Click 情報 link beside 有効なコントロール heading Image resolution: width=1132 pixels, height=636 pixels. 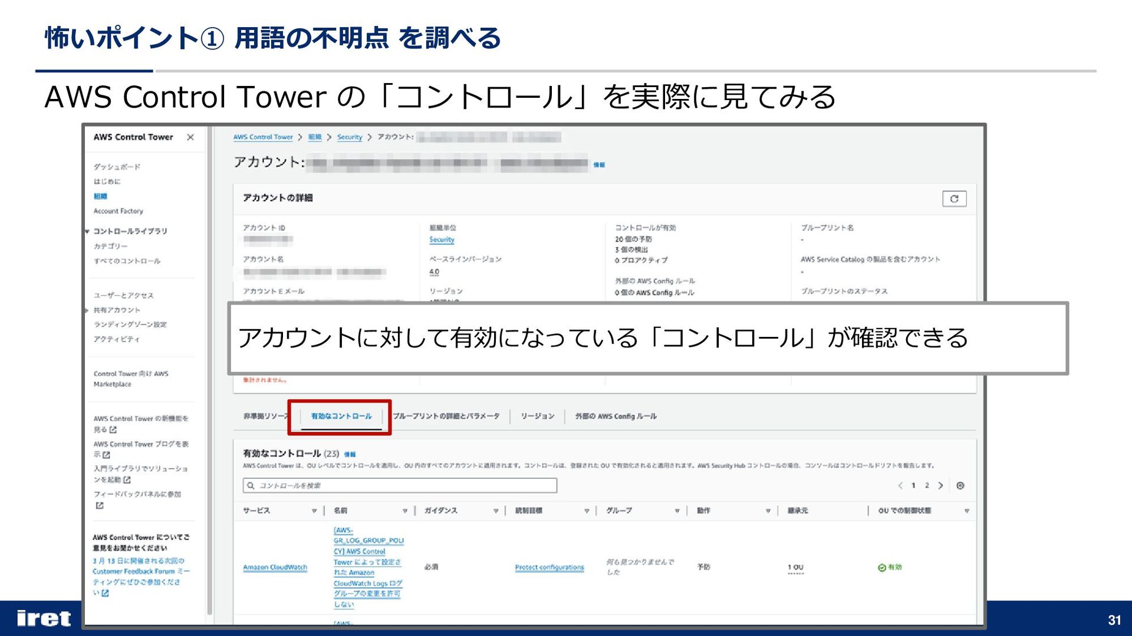[x=350, y=455]
